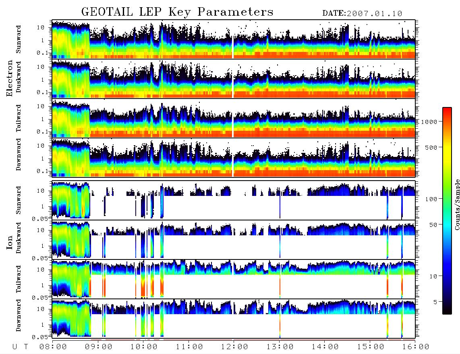Click the '12:00' time axis label
Viewport: 460px width, 354px height.
coord(234,347)
